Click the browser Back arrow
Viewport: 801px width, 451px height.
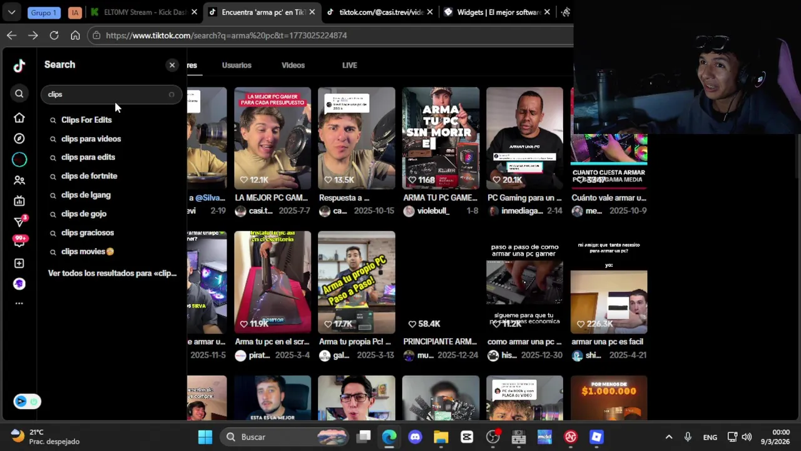click(11, 35)
